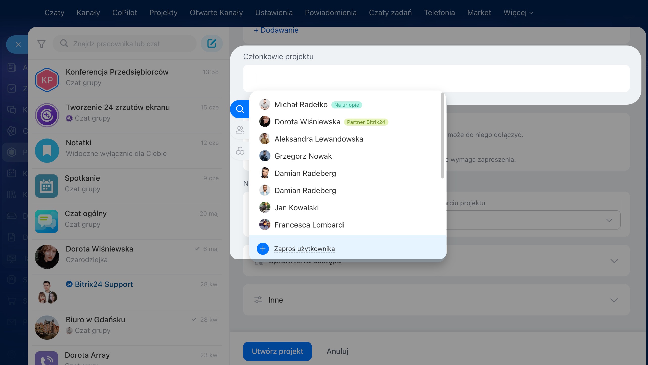648x365 pixels.
Task: Click the + Dodawanie link
Action: pos(276,30)
